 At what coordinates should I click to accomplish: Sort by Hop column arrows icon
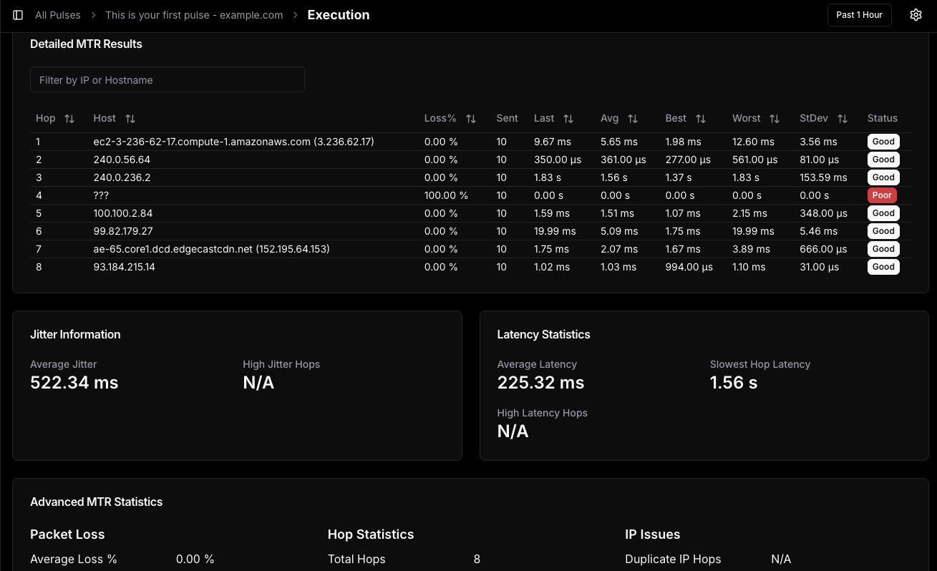coord(69,119)
